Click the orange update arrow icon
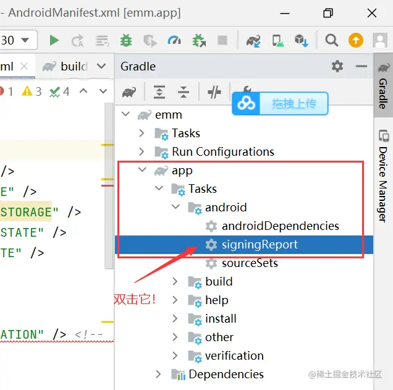Image resolution: width=393 pixels, height=390 pixels. pos(356,40)
